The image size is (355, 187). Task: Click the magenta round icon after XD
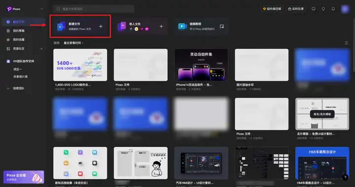point(147,29)
